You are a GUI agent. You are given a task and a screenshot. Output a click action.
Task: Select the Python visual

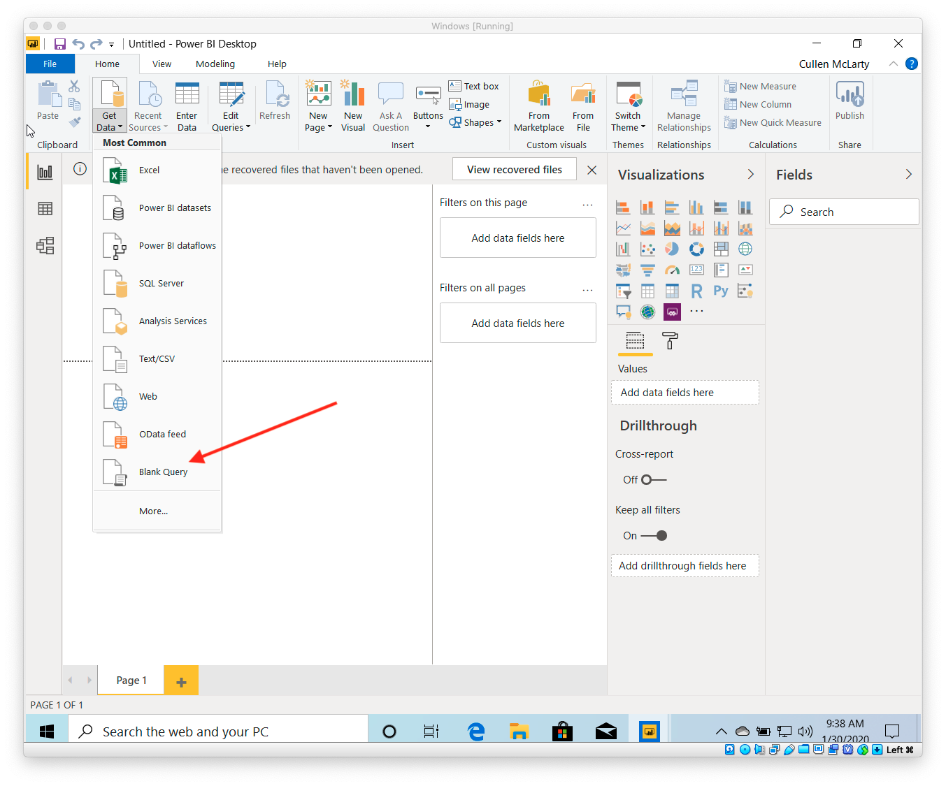[721, 291]
